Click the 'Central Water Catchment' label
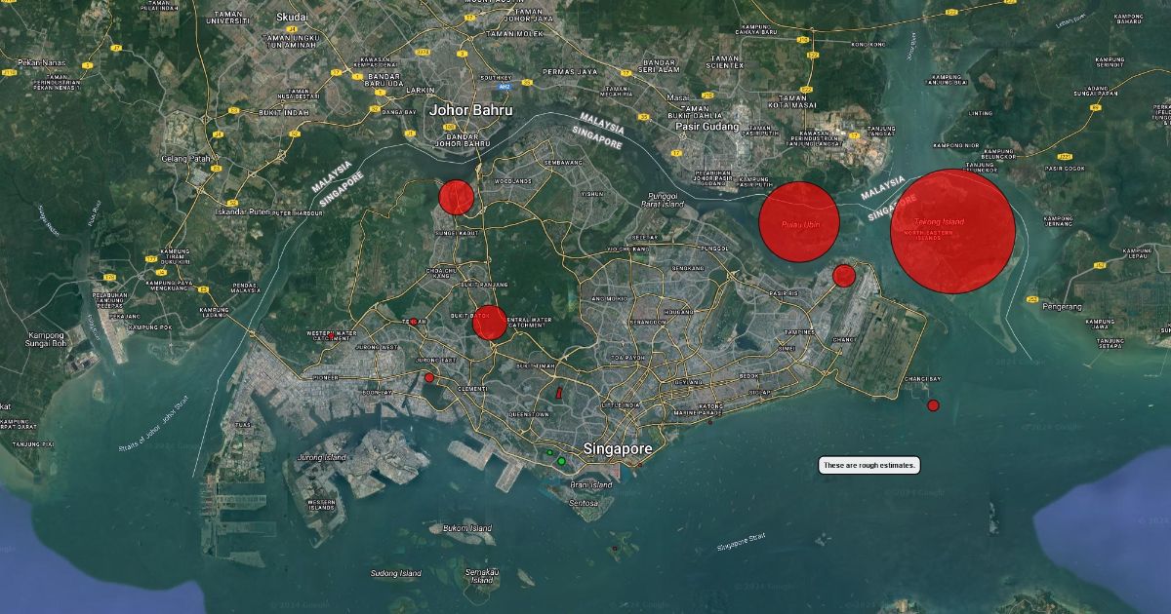The height and width of the screenshot is (614, 1171). coord(528,323)
